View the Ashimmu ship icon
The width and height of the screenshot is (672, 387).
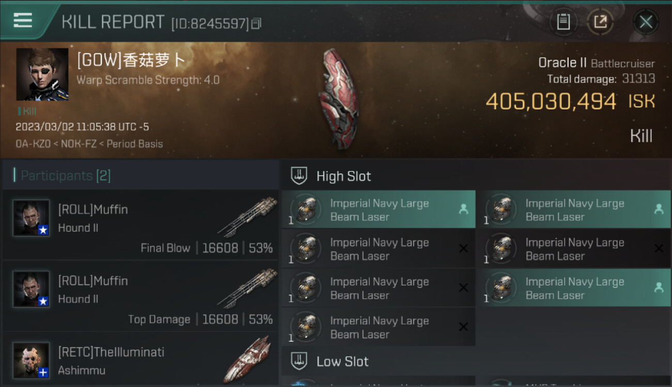tap(249, 359)
